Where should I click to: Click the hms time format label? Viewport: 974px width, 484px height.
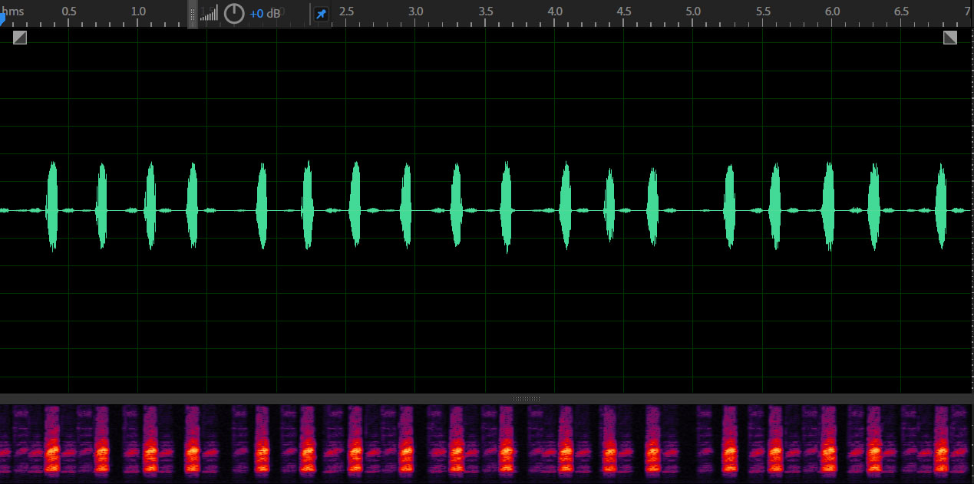coord(13,12)
